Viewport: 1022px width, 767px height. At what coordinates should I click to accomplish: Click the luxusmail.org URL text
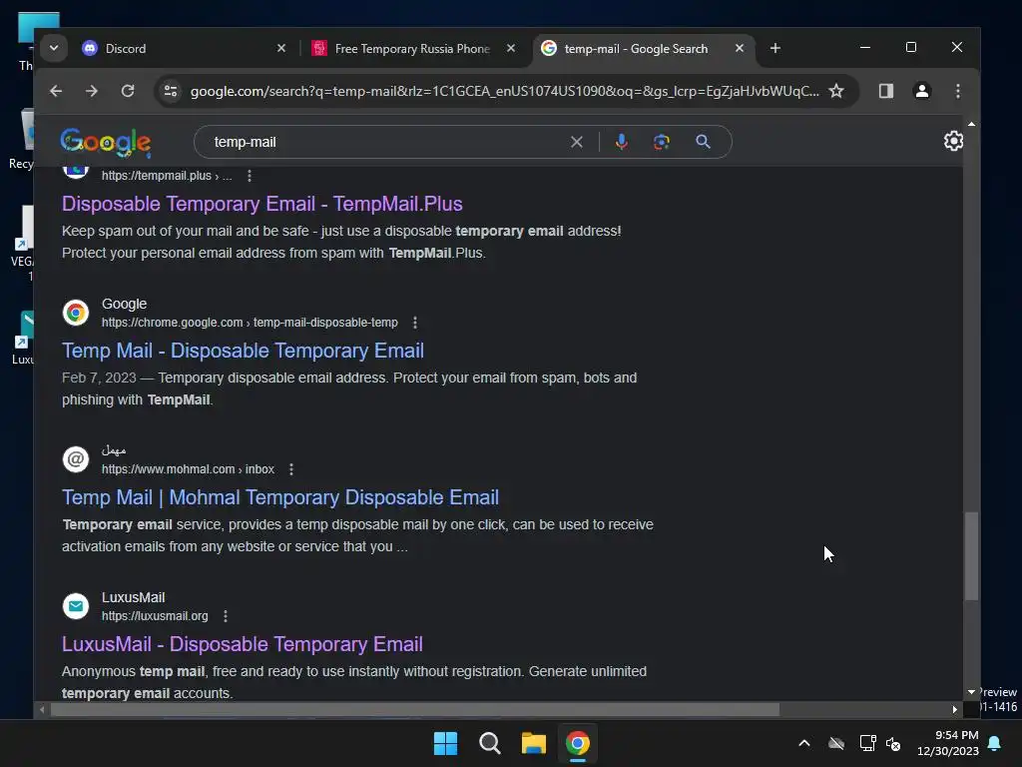click(x=155, y=615)
